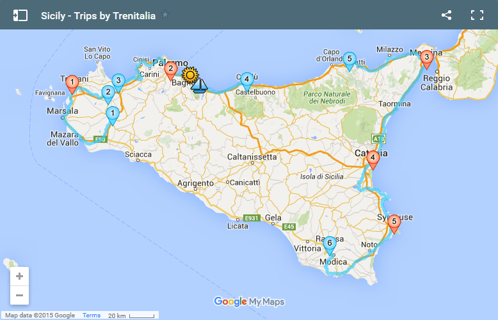Select blue marker 4 near Castelbuono
498x320 pixels.
pos(247,80)
